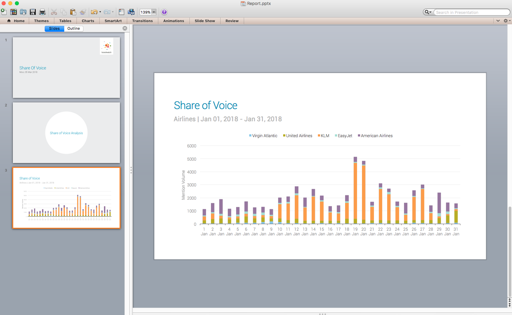Select slide 2 thumbnail Share of Voice Analysis
512x315 pixels.
[x=66, y=133]
